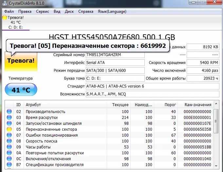Click the Атрибут column header
Viewport: 223px width, 172px height.
coord(65,105)
